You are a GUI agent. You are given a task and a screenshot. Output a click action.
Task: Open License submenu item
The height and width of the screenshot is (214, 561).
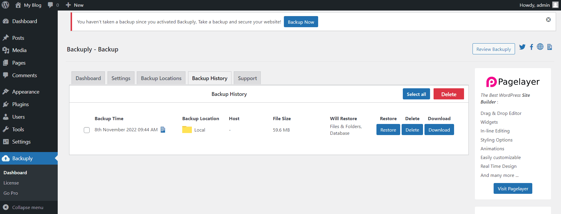pyautogui.click(x=11, y=183)
